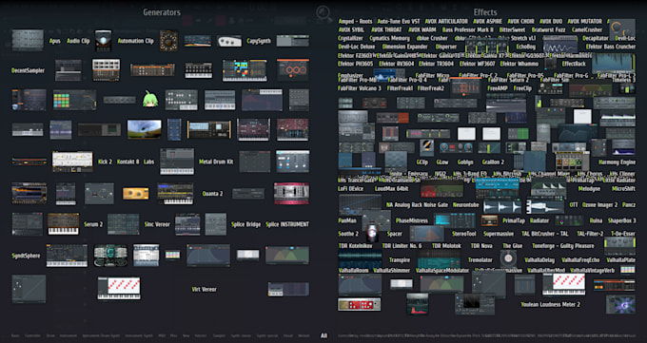Viewport: 647px width, 343px height.
Task: Select the sky landscape visualizer thumbnail
Action: [x=144, y=129]
